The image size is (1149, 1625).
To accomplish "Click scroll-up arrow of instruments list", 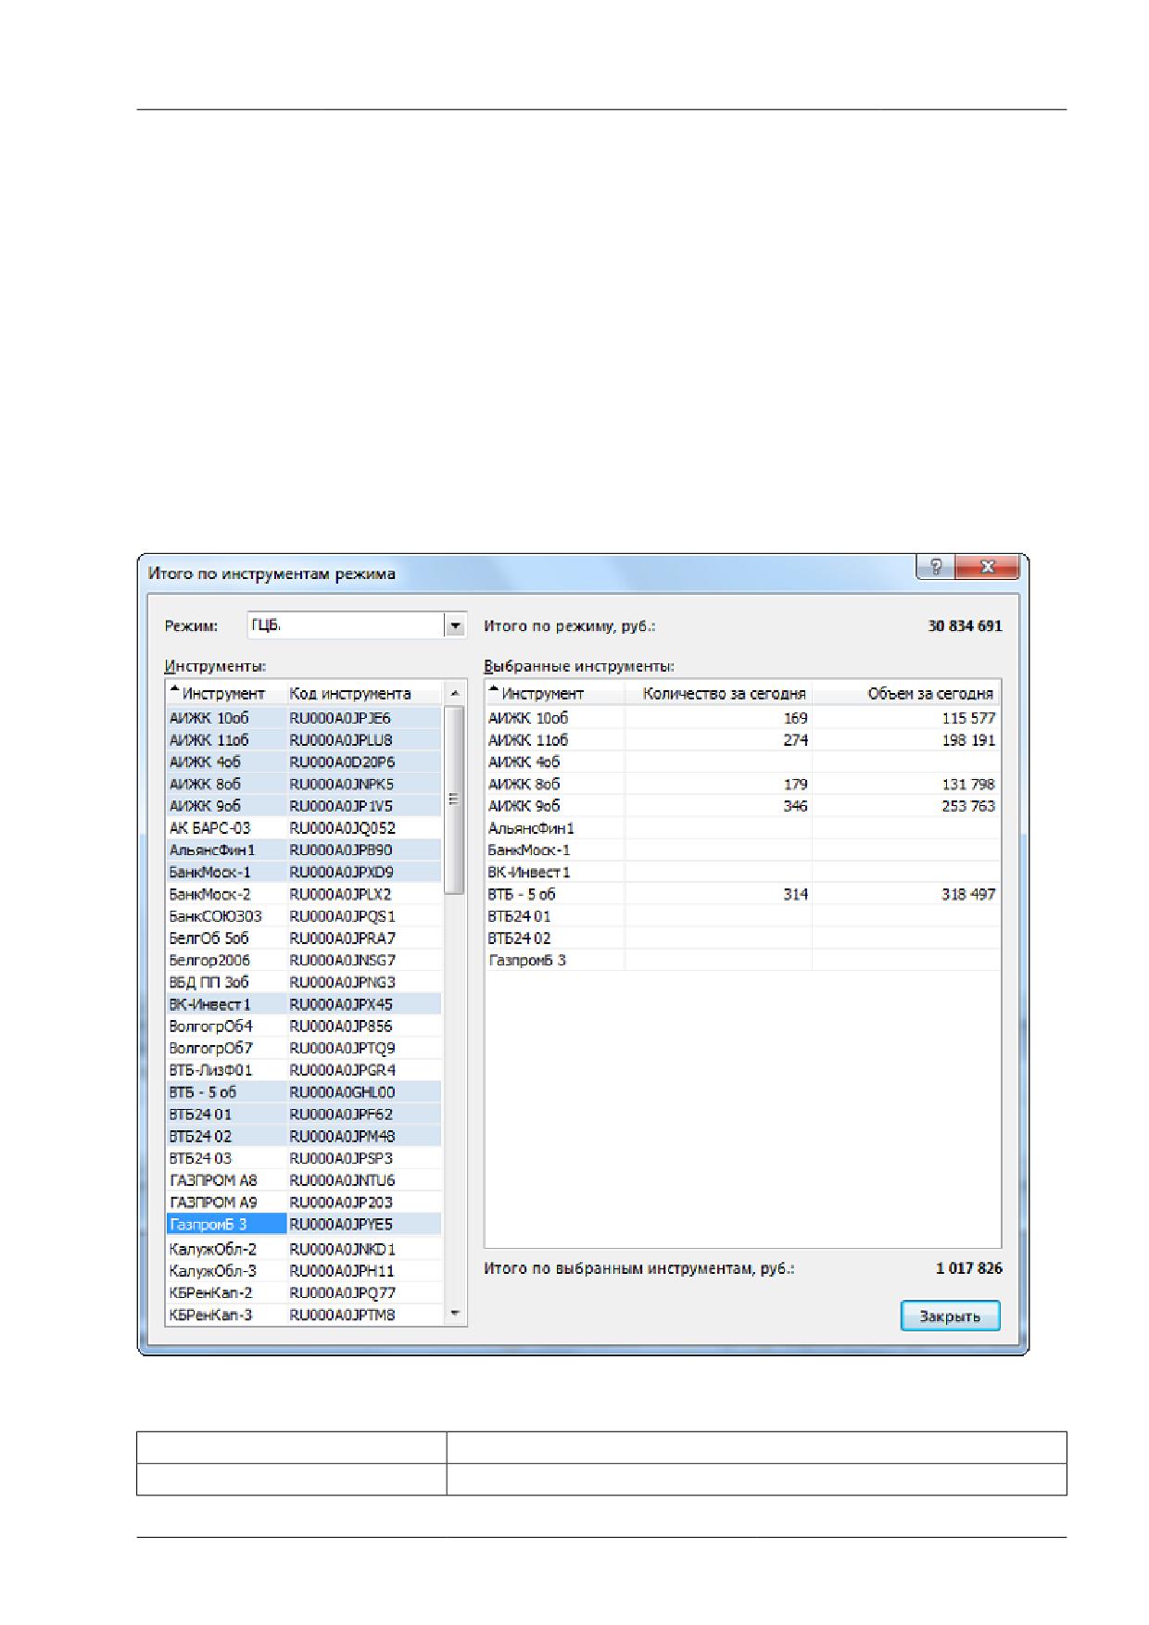I will (454, 693).
